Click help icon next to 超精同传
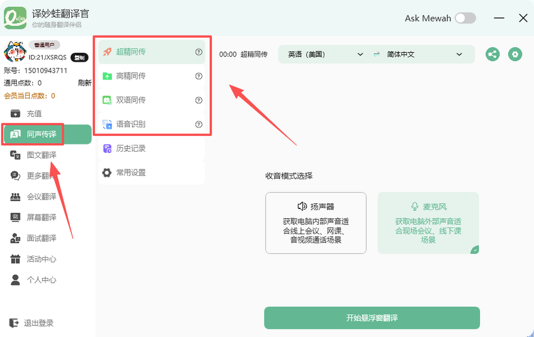The height and width of the screenshot is (337, 534). tap(199, 52)
